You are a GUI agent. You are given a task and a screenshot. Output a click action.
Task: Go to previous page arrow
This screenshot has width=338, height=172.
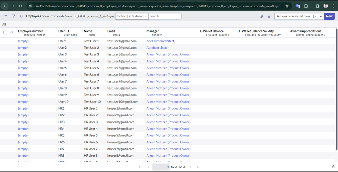(x=148, y=167)
